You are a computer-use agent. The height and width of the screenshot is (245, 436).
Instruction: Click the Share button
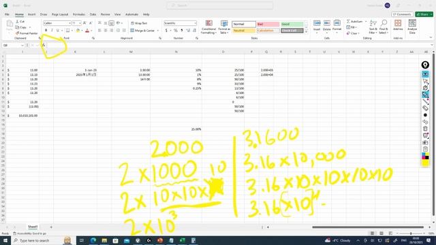424,14
